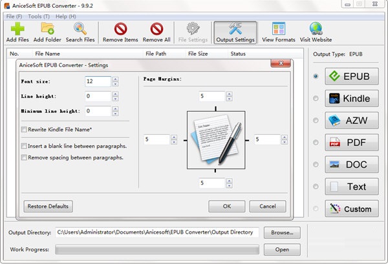The width and height of the screenshot is (388, 264).
Task: Choose the Kindle output format button
Action: click(x=352, y=98)
